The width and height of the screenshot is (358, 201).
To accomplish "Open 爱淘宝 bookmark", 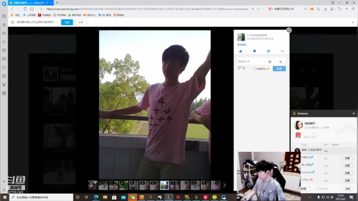I will pyautogui.click(x=119, y=15).
